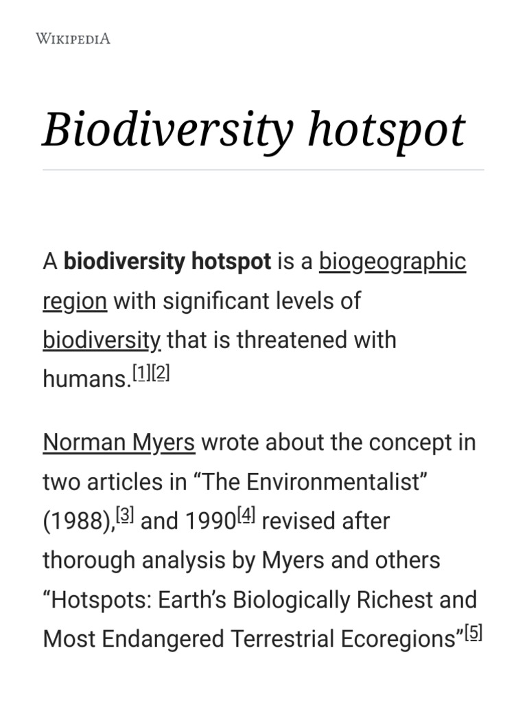Click the phrase "that is threatened with"
The height and width of the screenshot is (703, 527).
coord(281,340)
